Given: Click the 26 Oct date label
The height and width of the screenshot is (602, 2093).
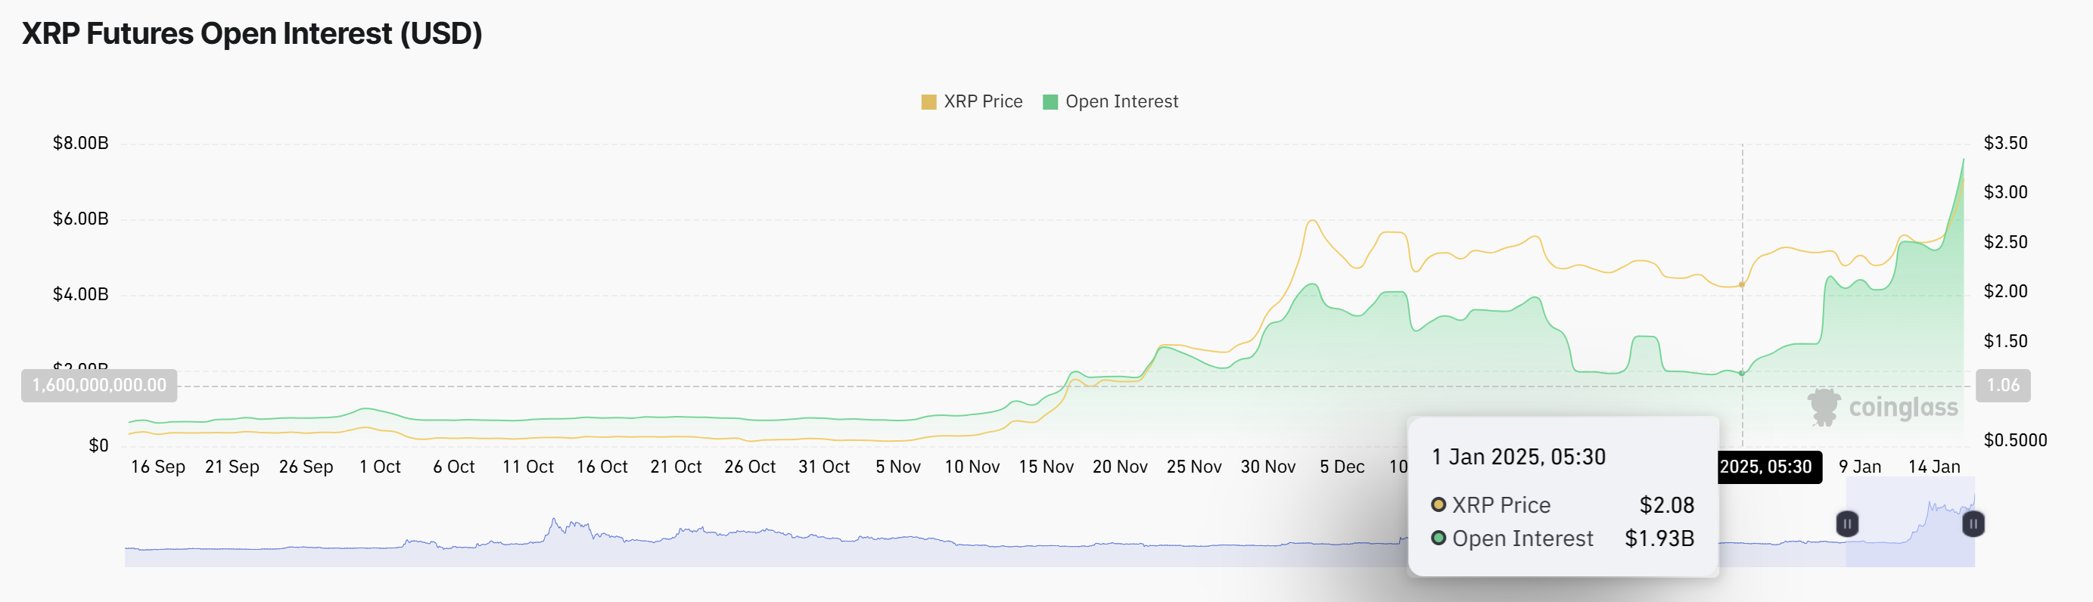Looking at the screenshot, I should pyautogui.click(x=750, y=467).
